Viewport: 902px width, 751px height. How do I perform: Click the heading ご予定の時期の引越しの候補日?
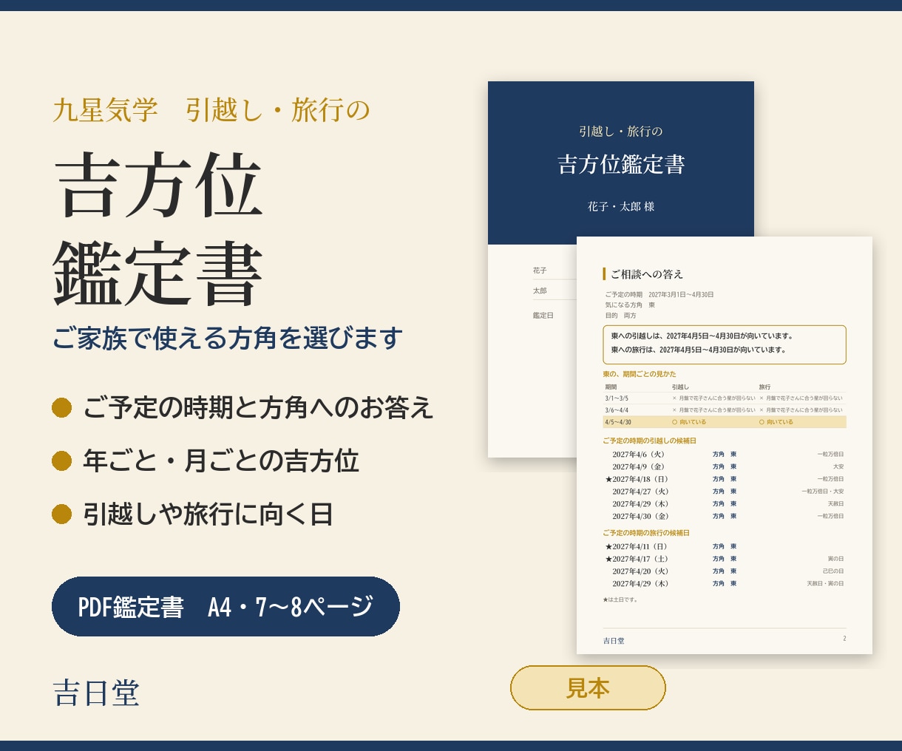click(x=649, y=441)
